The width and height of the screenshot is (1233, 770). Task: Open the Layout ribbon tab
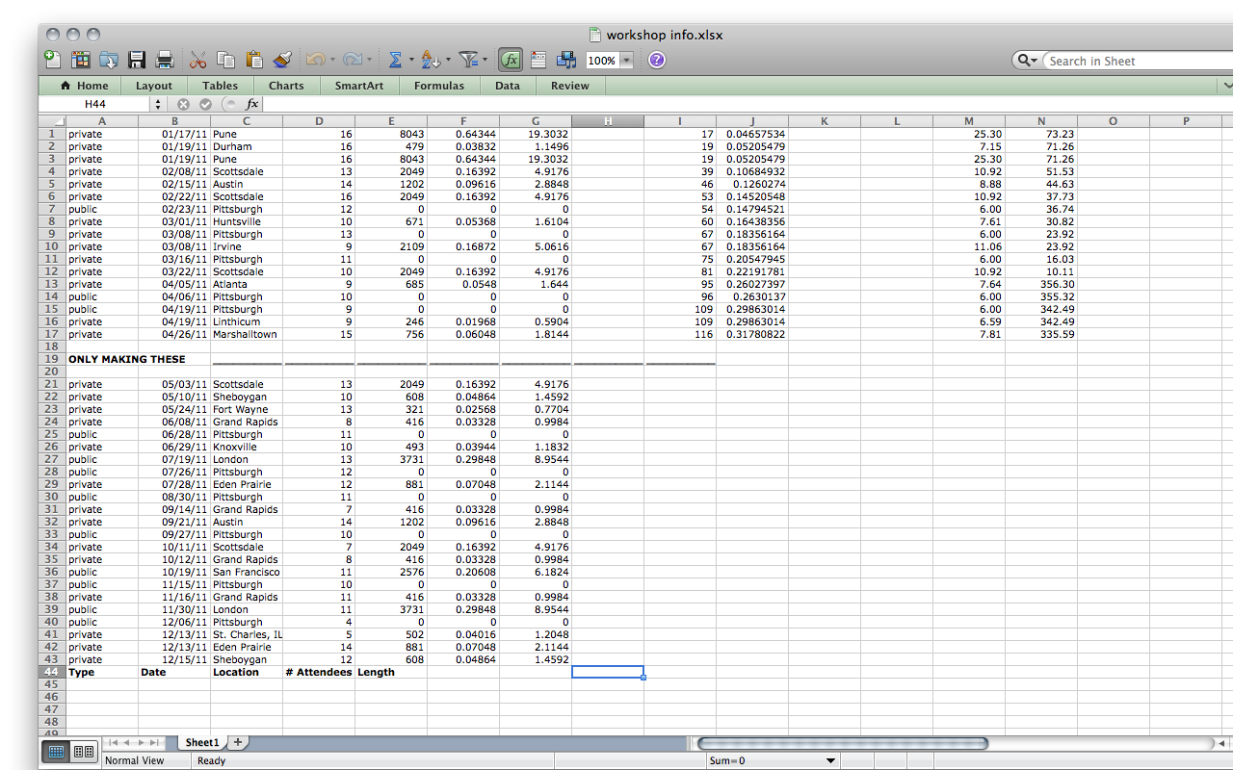point(154,86)
